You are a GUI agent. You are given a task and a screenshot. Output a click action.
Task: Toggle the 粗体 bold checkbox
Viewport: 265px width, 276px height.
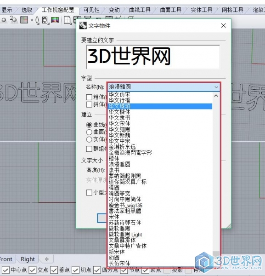point(89,97)
